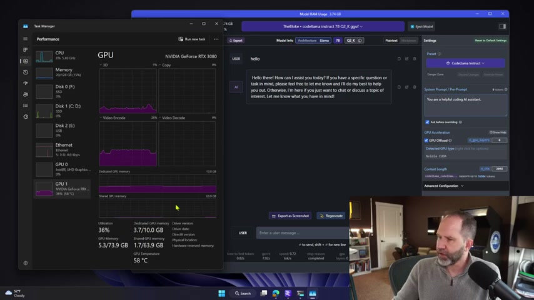534x300 pixels.
Task: Click the n_gpu_layers value field
Action: click(499, 140)
